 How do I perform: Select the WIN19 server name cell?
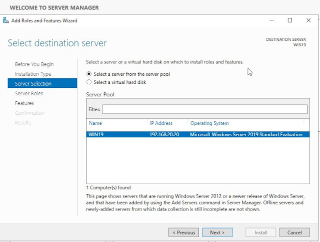tap(96, 134)
